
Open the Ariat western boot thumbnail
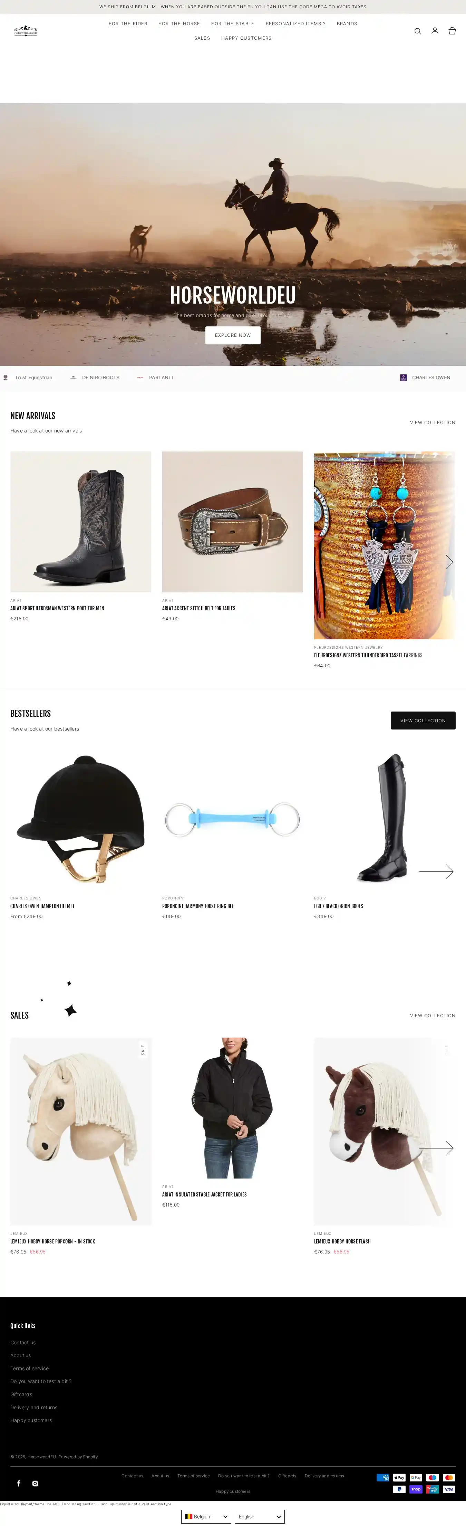80,521
